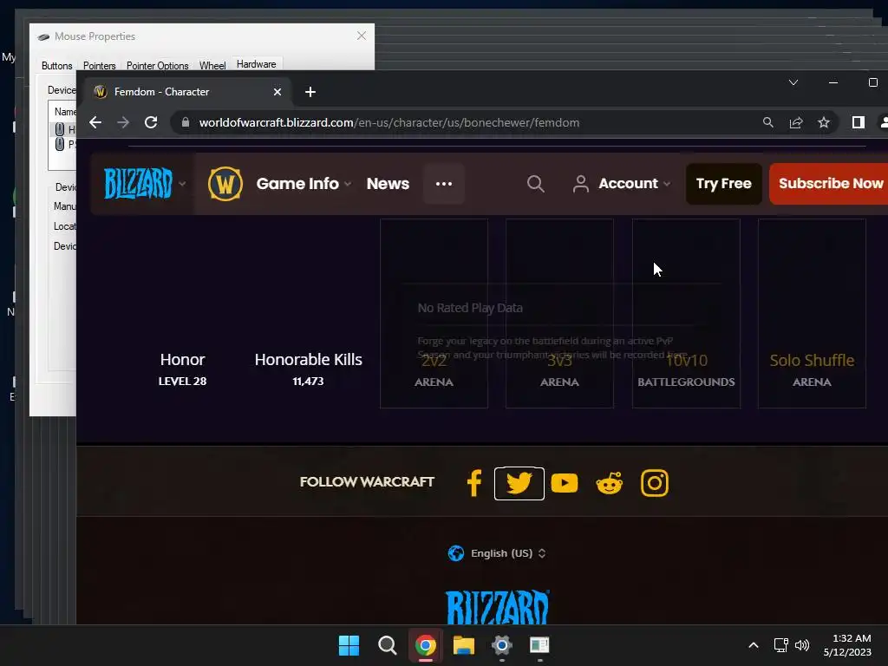Switch to Pointers tab in Mouse Properties

[99, 65]
